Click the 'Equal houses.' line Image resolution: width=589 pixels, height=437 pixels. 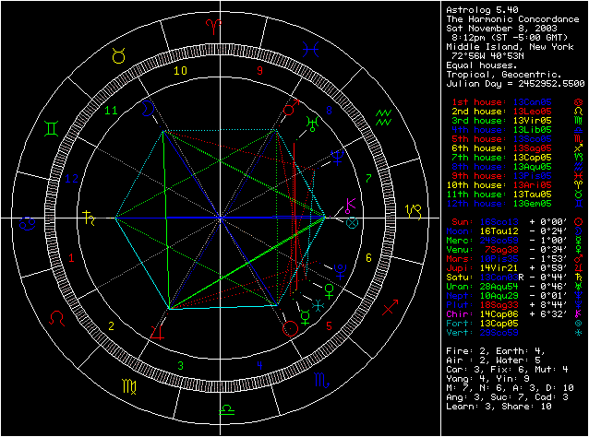[482, 65]
